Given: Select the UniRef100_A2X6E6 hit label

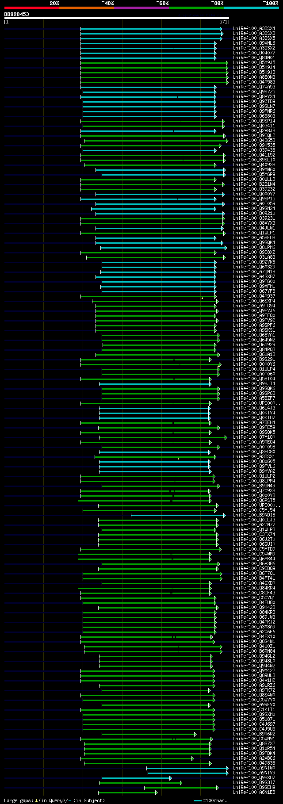Looking at the screenshot, I should click(x=254, y=632).
